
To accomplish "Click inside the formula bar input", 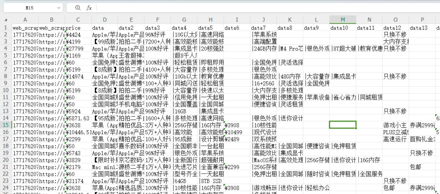I will (268, 8).
